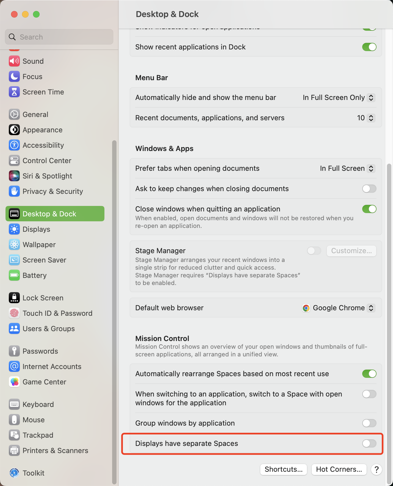Click the Siri & Spotlight icon

14,176
